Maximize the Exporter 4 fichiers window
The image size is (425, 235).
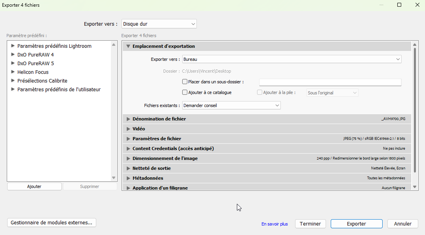tap(399, 5)
